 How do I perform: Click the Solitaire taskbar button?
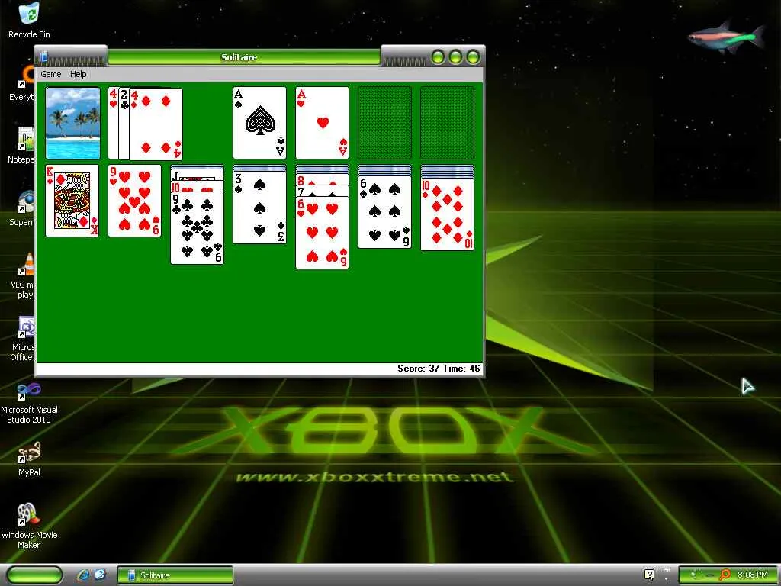(175, 575)
